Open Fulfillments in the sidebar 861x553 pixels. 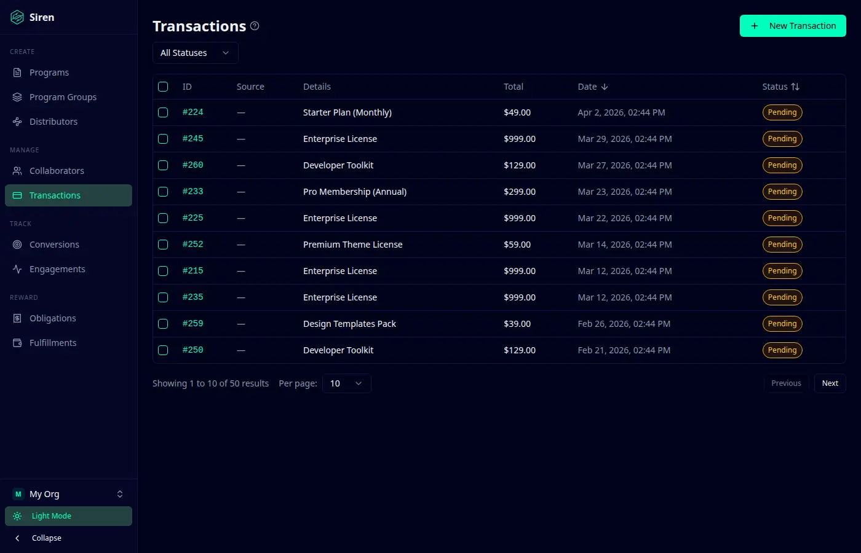(68, 343)
